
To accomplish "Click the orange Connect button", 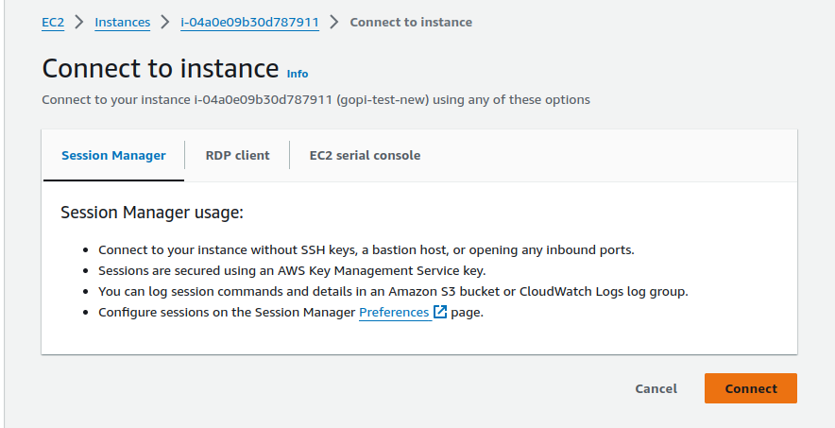I will [751, 388].
